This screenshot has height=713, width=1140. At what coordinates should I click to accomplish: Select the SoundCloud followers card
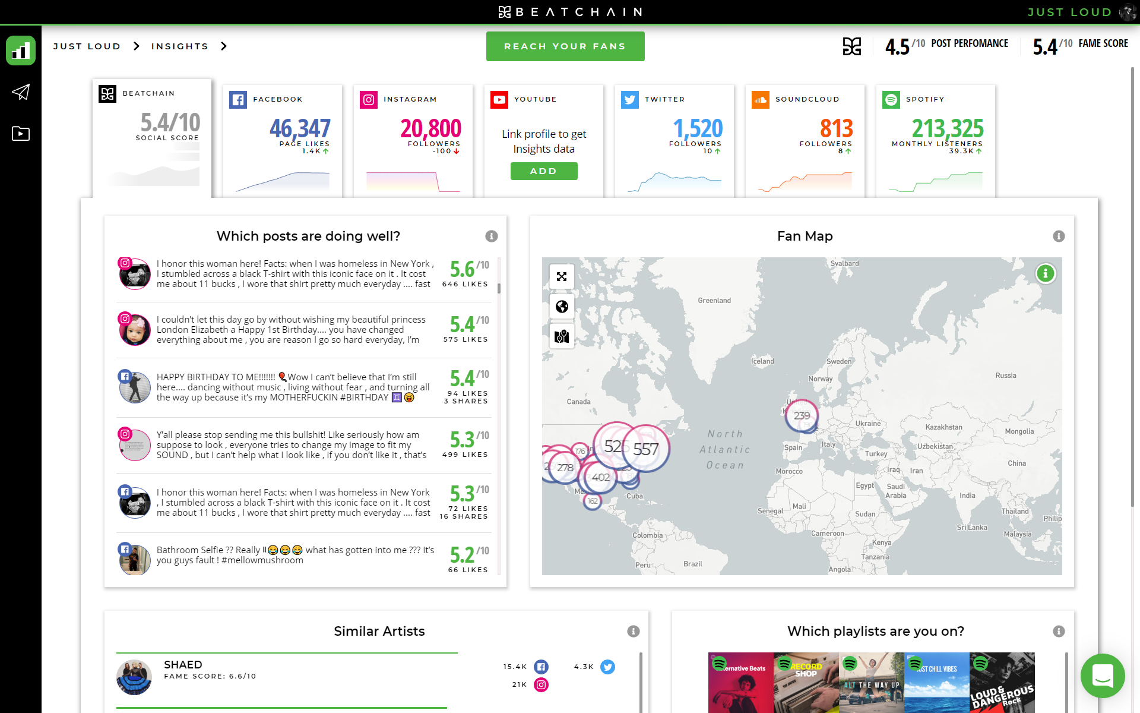[x=805, y=141]
